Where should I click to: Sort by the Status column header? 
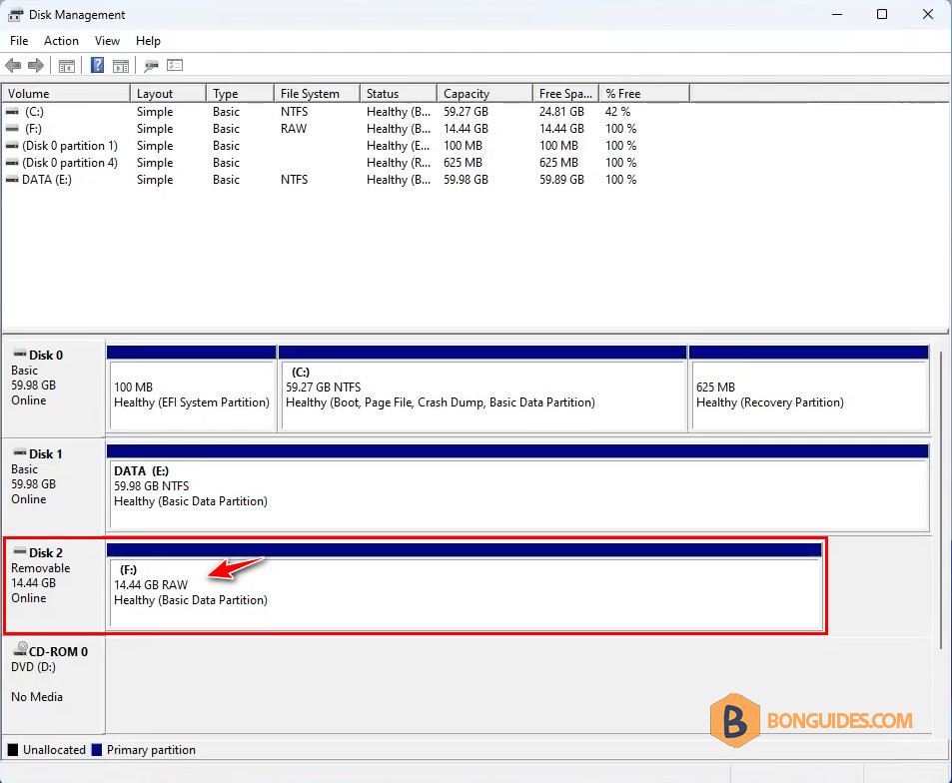tap(399, 94)
